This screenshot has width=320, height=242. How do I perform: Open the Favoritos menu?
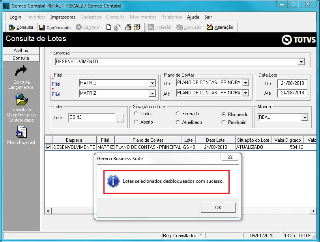36,17
